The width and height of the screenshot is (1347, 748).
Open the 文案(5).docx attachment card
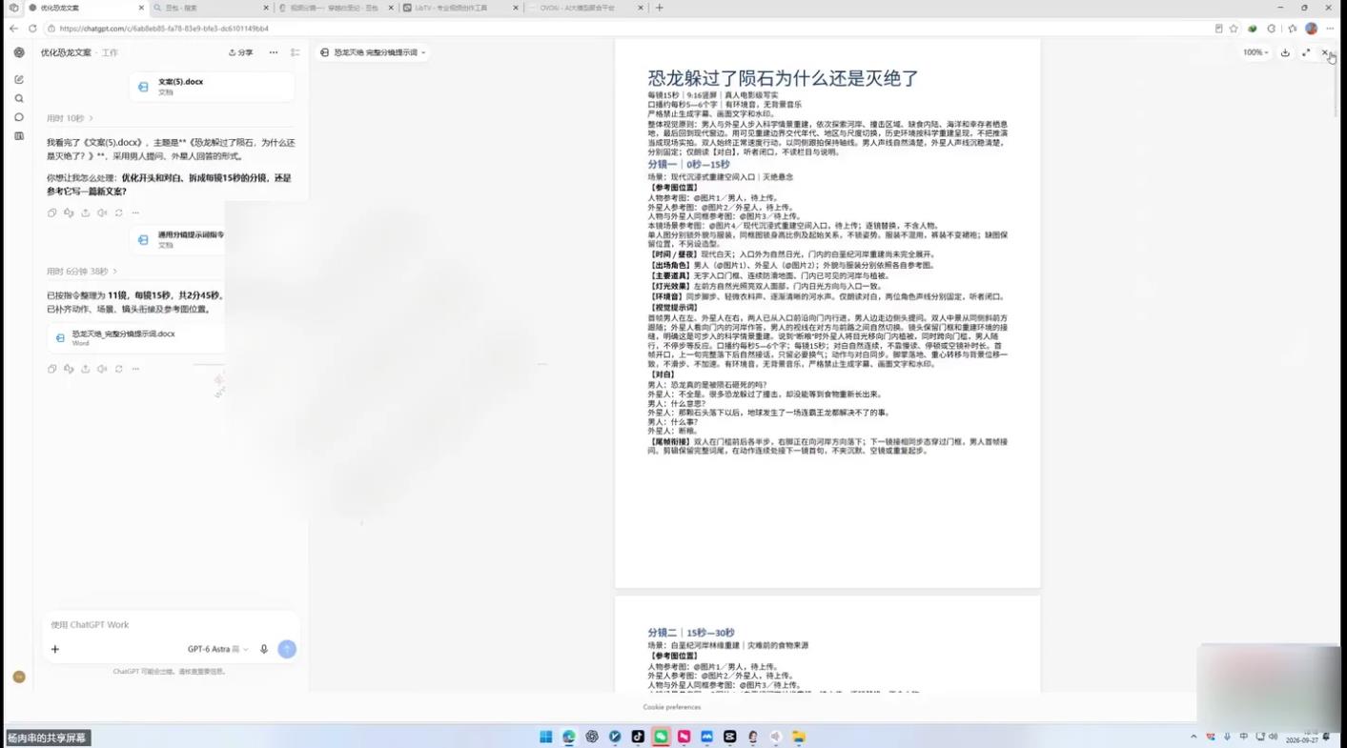[212, 87]
